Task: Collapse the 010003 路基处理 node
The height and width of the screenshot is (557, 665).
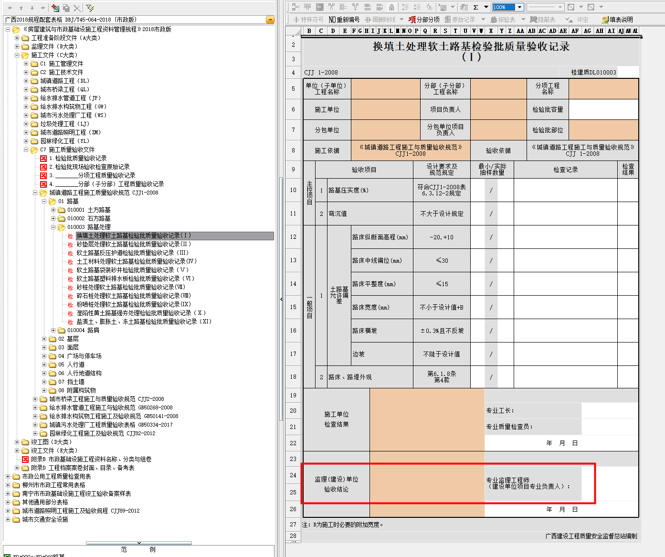Action: point(53,227)
